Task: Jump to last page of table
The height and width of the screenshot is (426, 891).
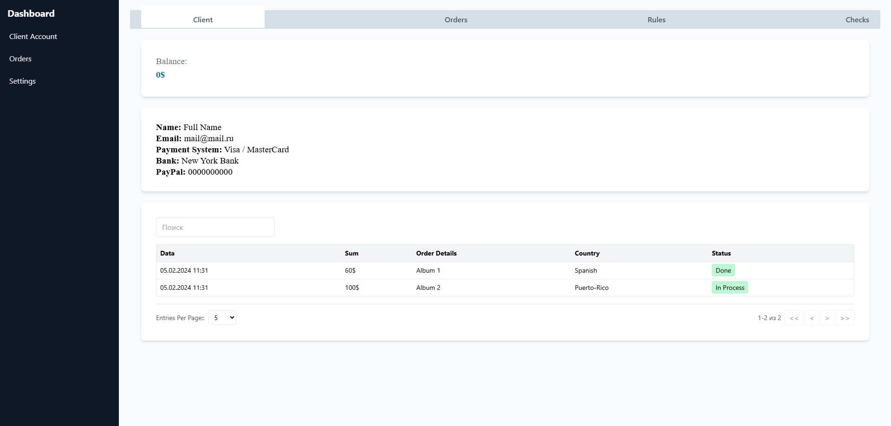Action: coord(845,318)
